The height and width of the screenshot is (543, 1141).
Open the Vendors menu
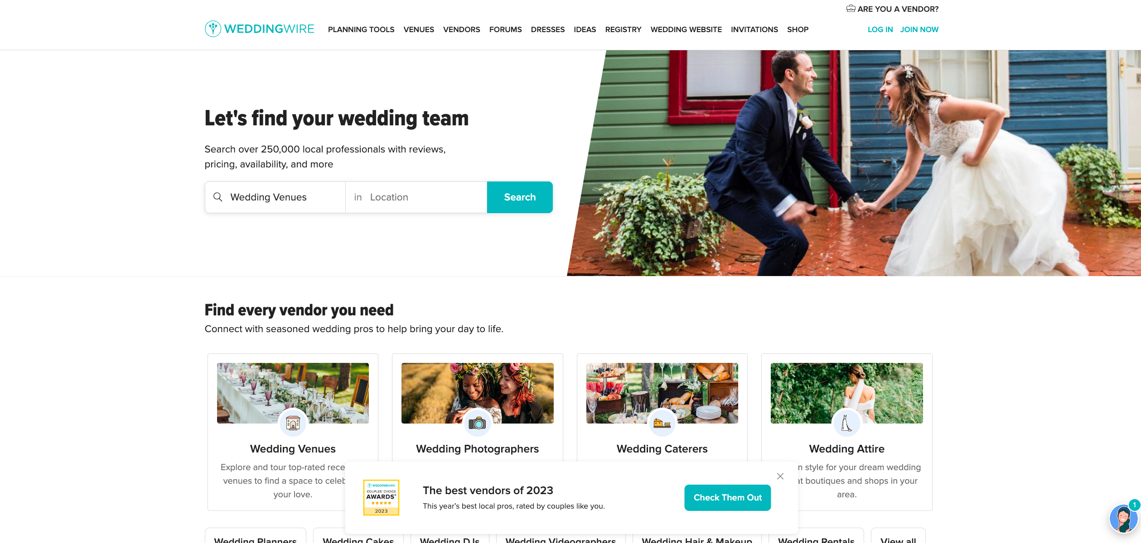(x=461, y=29)
